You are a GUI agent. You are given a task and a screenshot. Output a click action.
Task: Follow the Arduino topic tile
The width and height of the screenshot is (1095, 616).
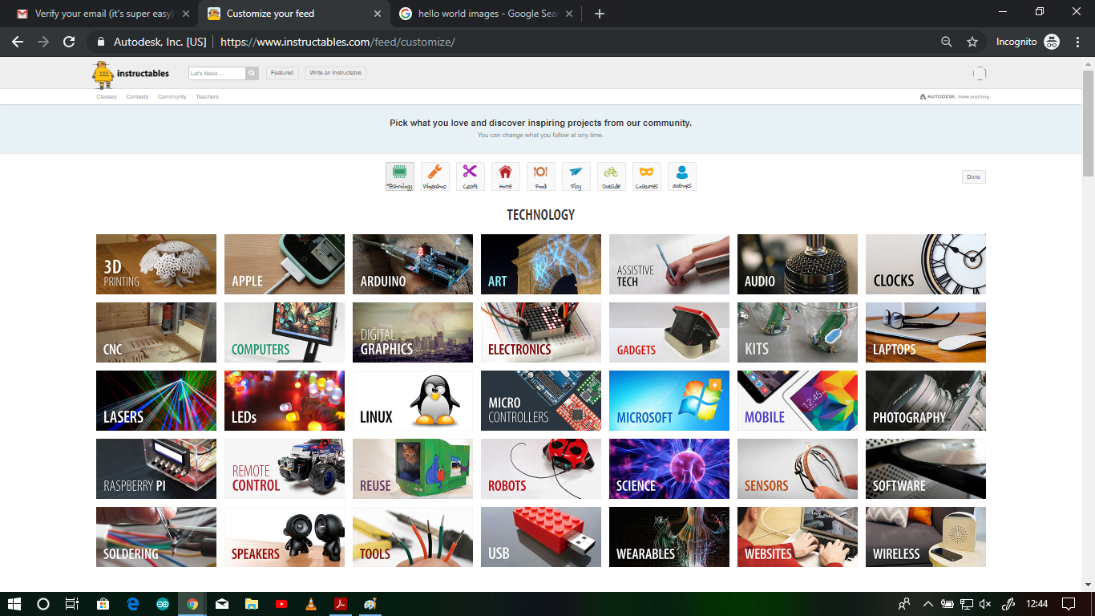pos(413,264)
